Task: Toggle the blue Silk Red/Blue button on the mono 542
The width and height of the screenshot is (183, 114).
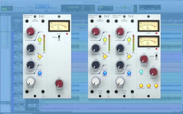Action: (40, 73)
